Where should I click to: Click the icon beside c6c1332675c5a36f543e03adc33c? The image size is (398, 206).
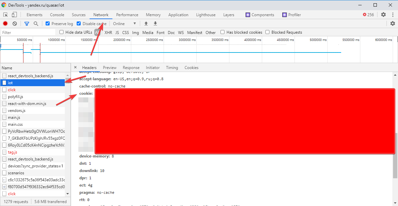pyautogui.click(x=4, y=180)
